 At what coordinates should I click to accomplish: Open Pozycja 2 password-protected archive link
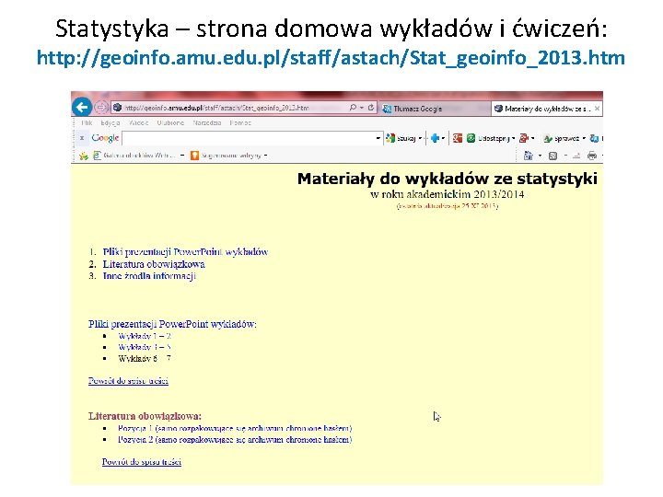point(235,440)
